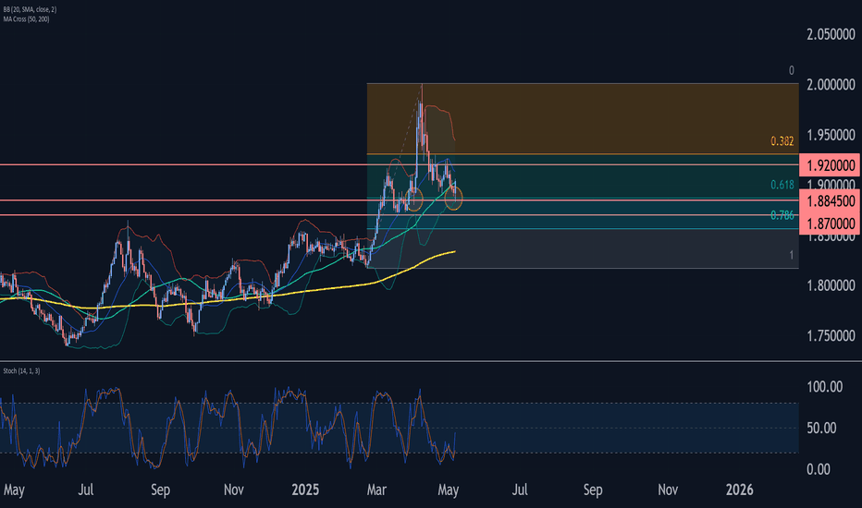Click the 100.00 stochastic scale value
This screenshot has height=508, width=862.
point(825,387)
